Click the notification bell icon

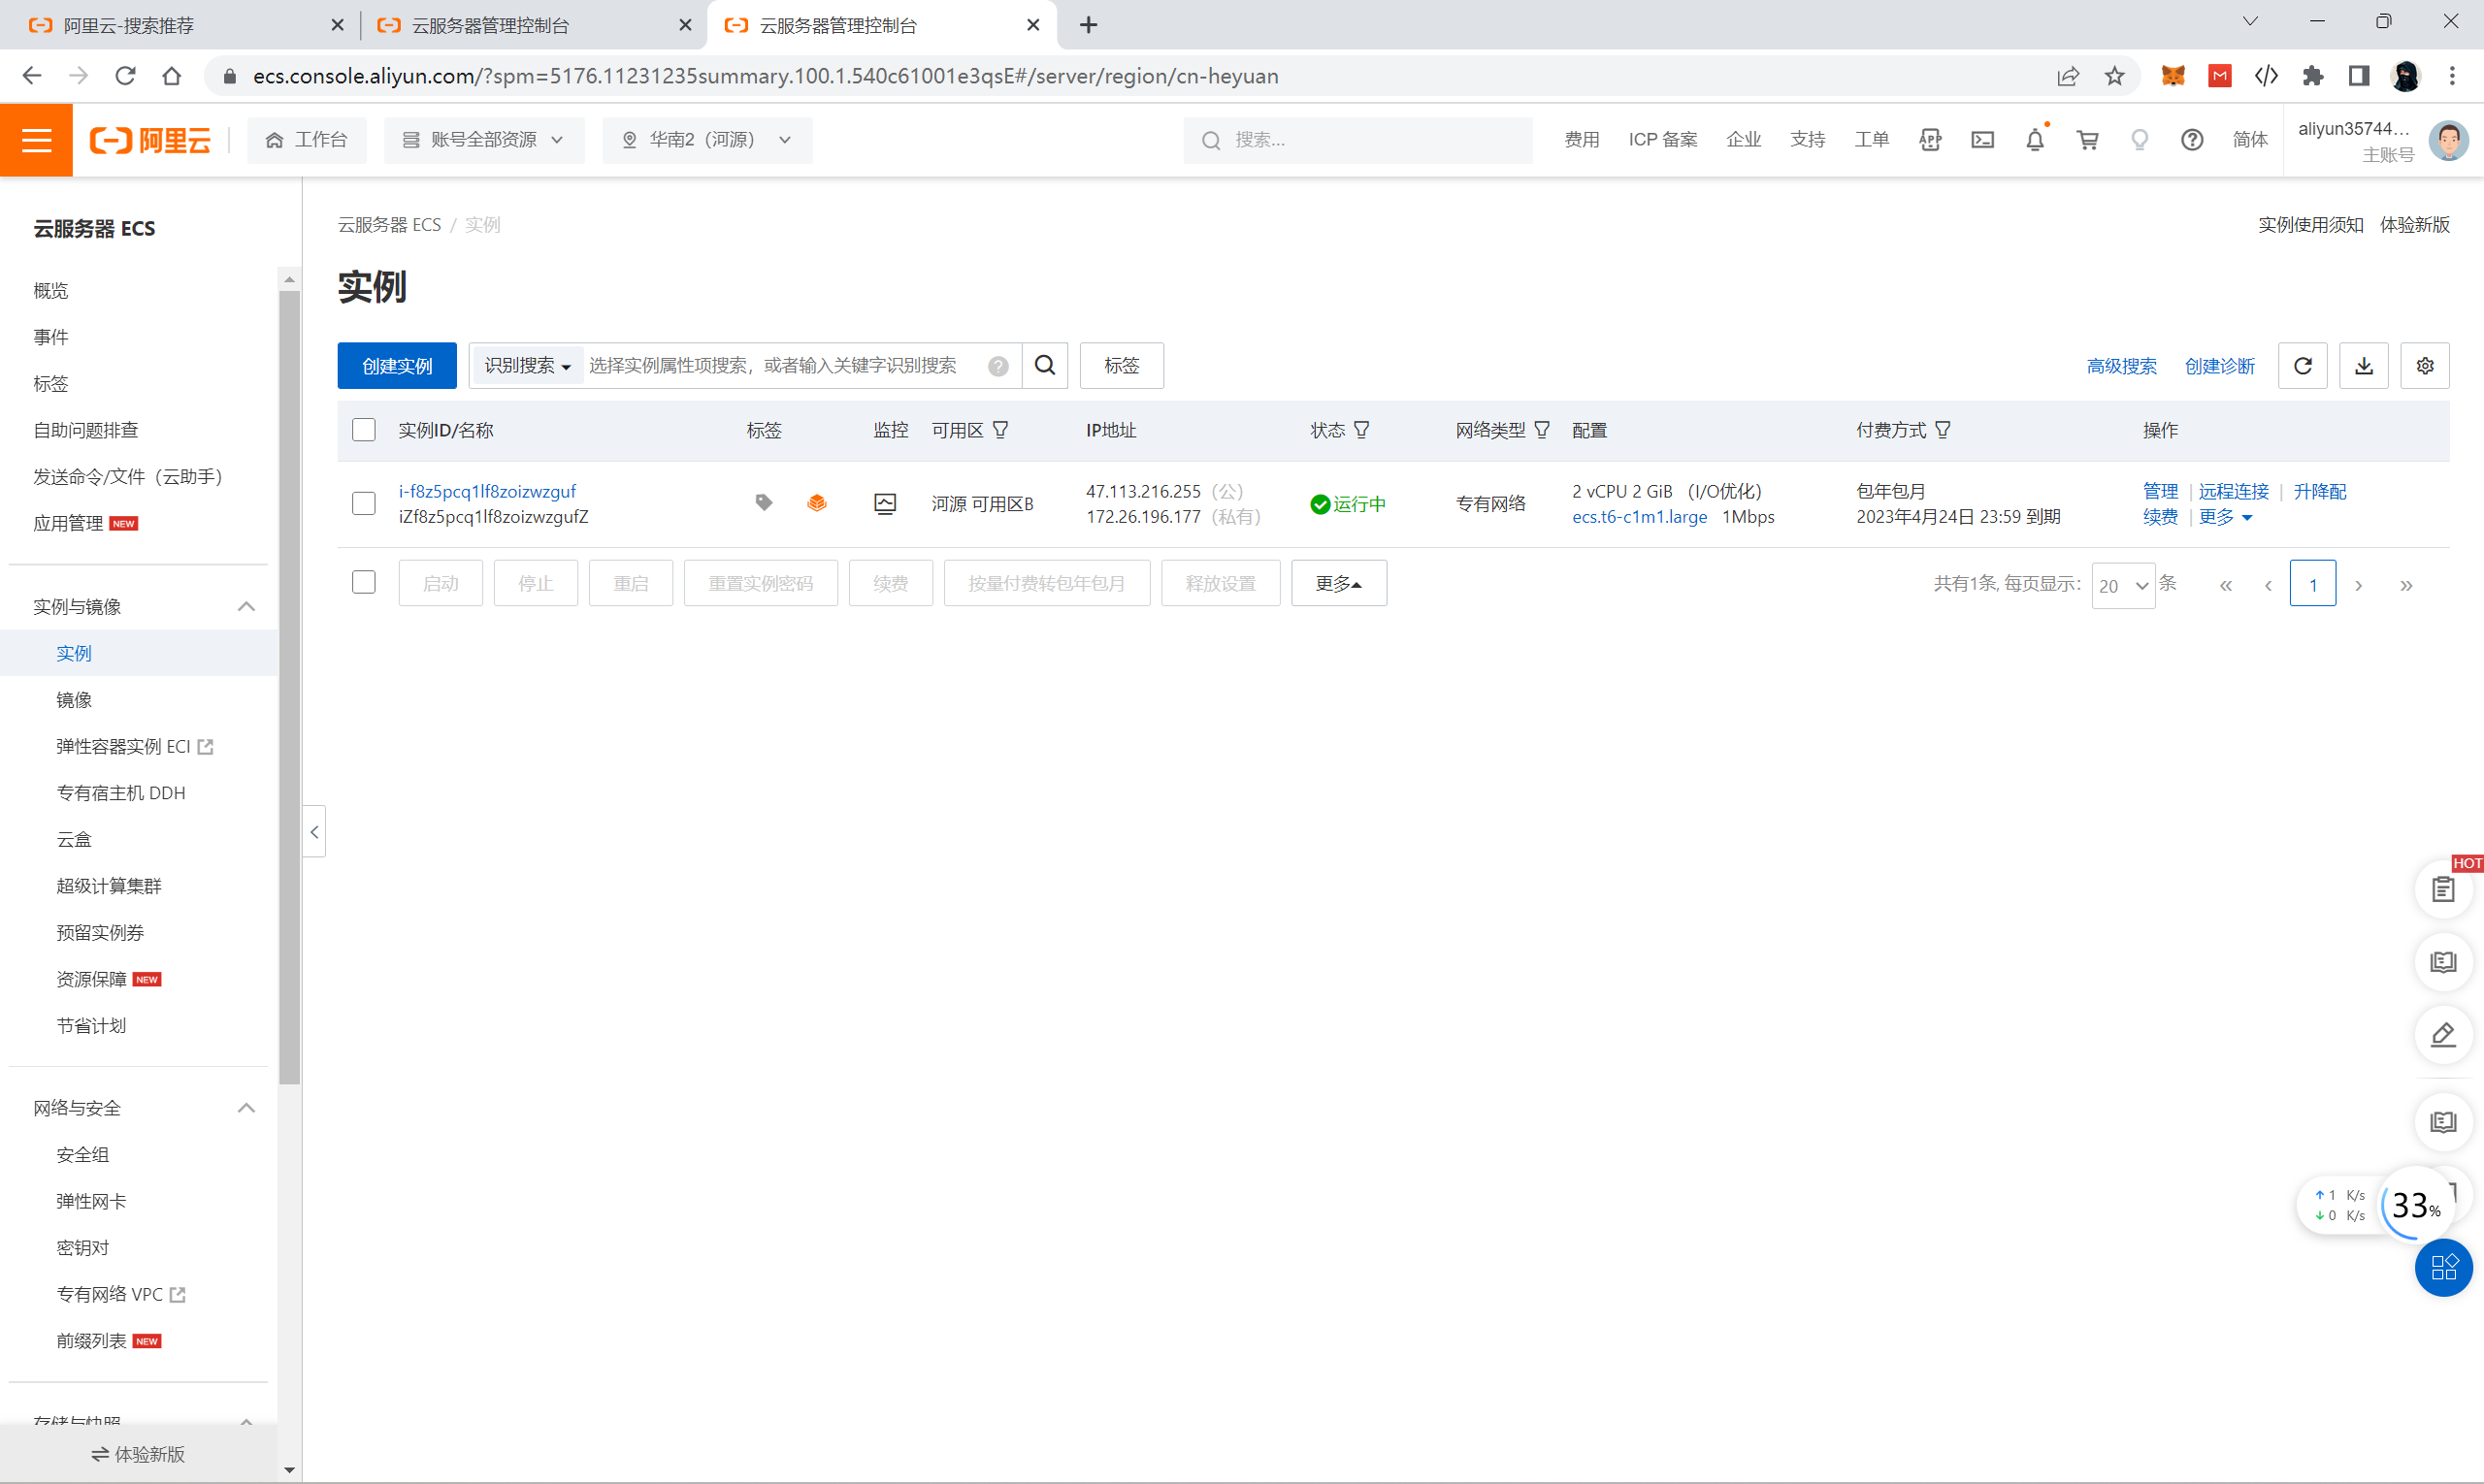(2034, 140)
